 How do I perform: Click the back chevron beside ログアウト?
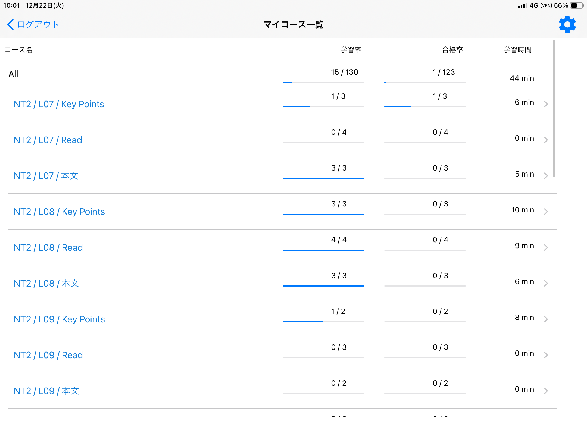pos(10,24)
